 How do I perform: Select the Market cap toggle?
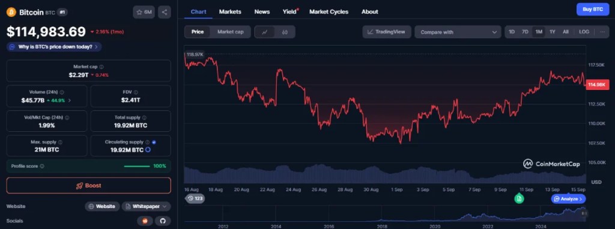click(x=230, y=32)
